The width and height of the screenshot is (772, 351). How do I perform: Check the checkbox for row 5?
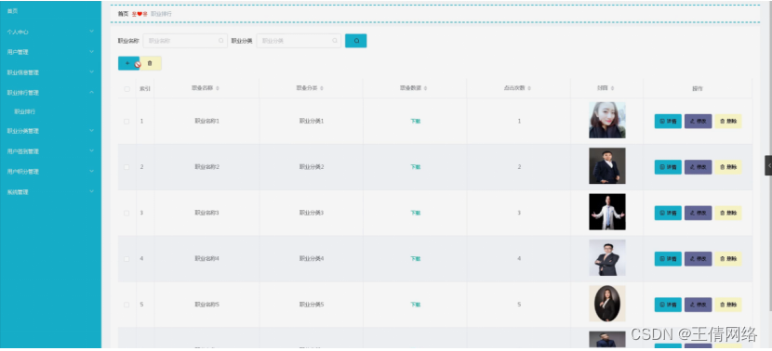pos(126,305)
